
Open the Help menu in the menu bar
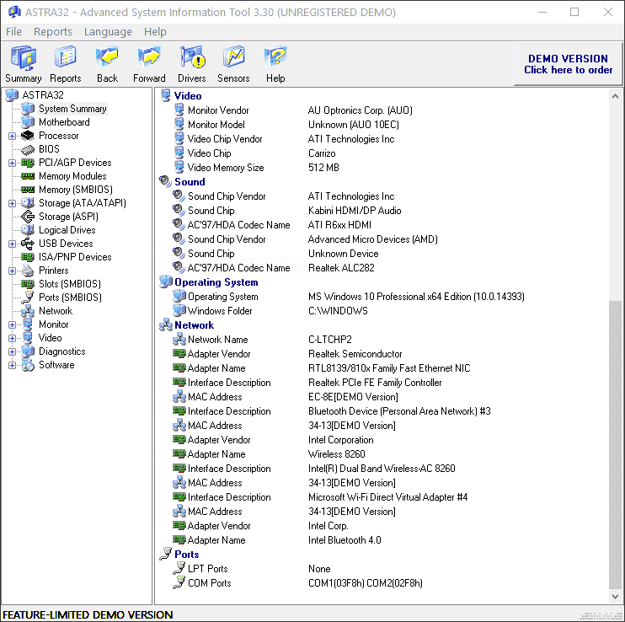(x=155, y=31)
